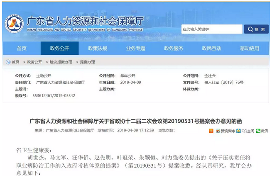Click the site title 广东省人力资源和社会保障厅
Image resolution: width=272 pixels, height=180 pixels.
tap(85, 21)
